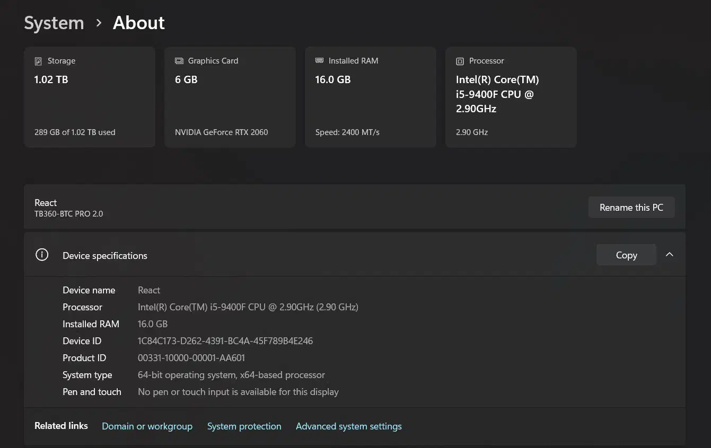Click the Graphics Card icon
711x448 pixels.
tap(178, 60)
